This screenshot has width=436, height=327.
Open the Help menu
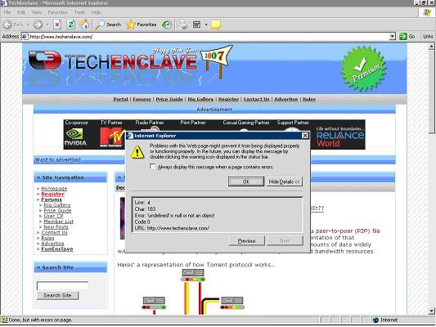(96, 12)
